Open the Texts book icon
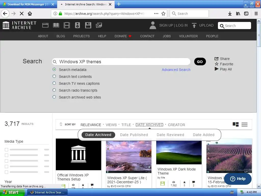This screenshot has width=261, height=196. pos(56,25)
